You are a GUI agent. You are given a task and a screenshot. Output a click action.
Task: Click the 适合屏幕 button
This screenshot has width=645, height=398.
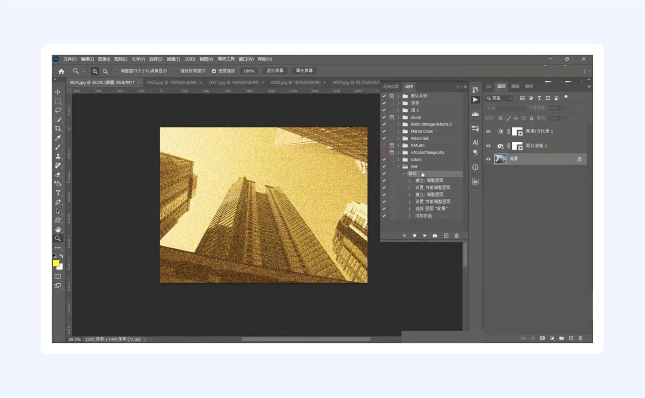(x=275, y=71)
